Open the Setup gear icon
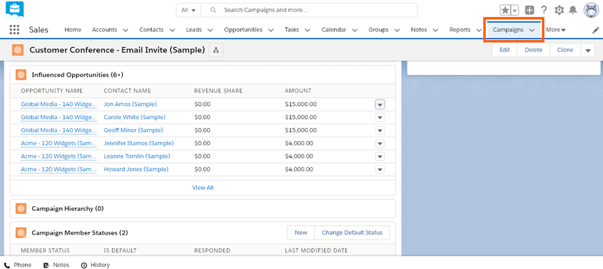 point(559,10)
